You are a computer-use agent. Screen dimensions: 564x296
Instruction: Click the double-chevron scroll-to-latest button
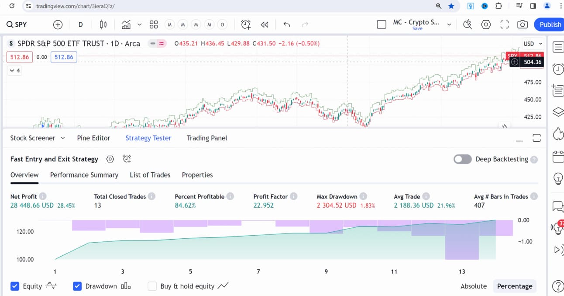(505, 126)
